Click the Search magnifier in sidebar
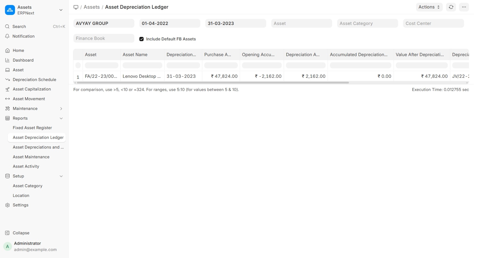 [7, 27]
